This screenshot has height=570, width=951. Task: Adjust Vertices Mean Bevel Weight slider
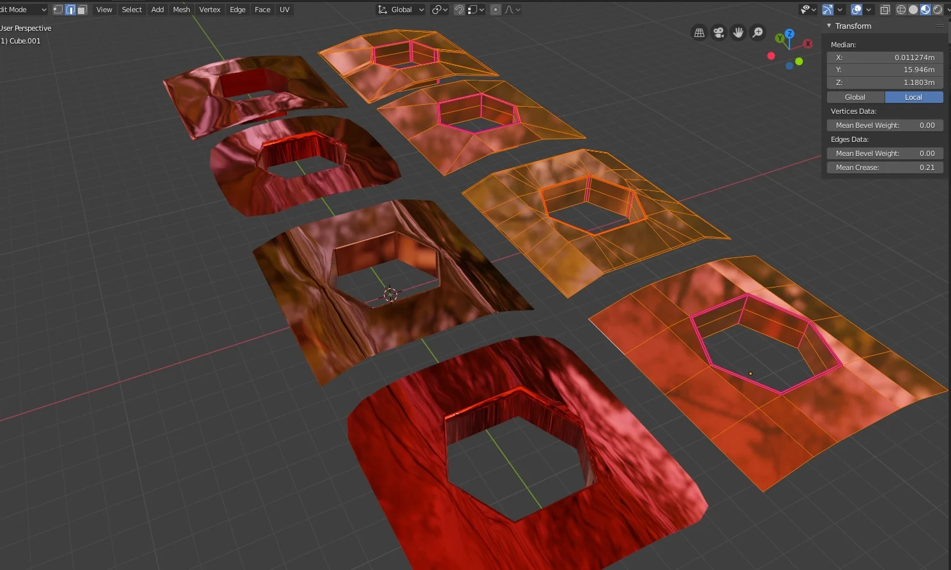point(885,125)
